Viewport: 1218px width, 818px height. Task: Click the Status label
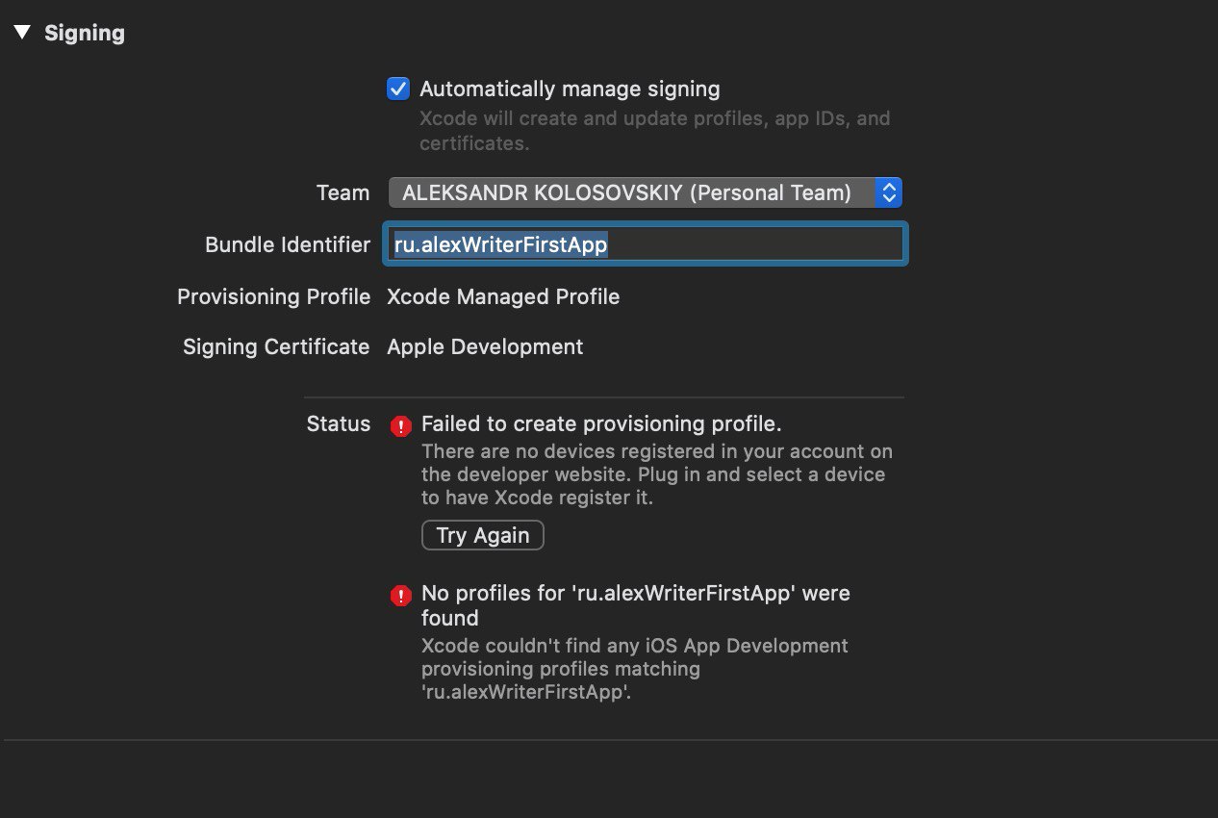[x=338, y=423]
